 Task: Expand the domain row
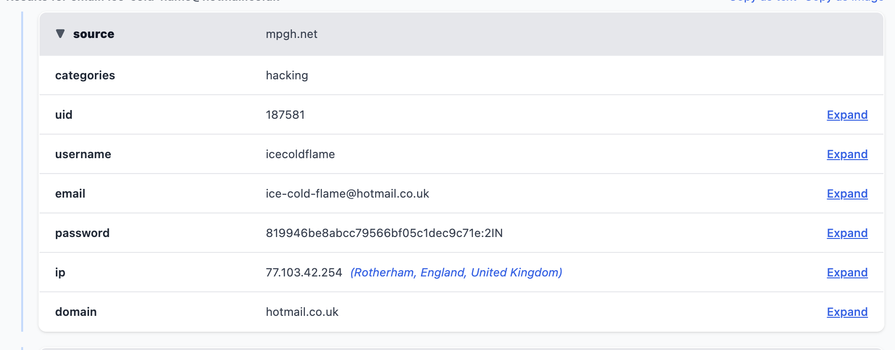(847, 312)
